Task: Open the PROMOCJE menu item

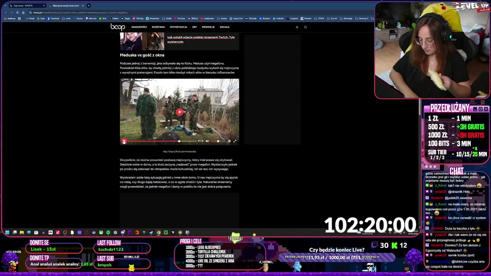Action: point(208,27)
